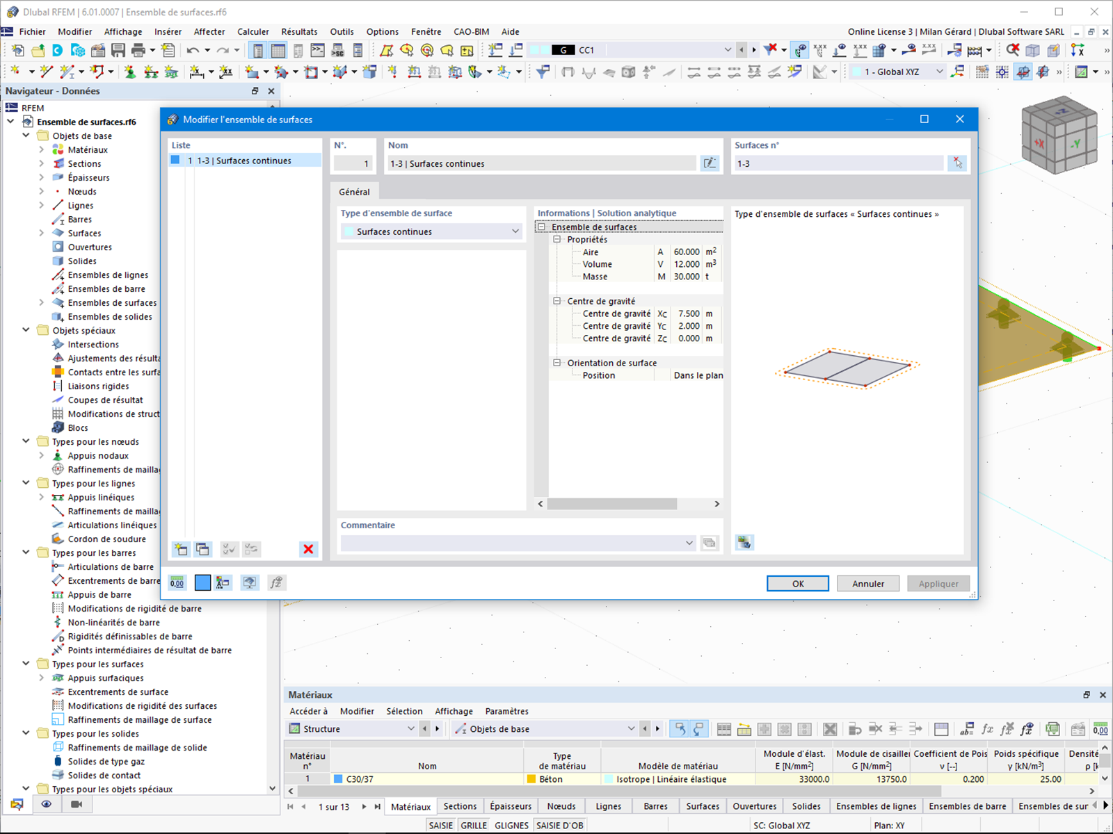Toggle GRILLE in the status bar

coord(474,826)
